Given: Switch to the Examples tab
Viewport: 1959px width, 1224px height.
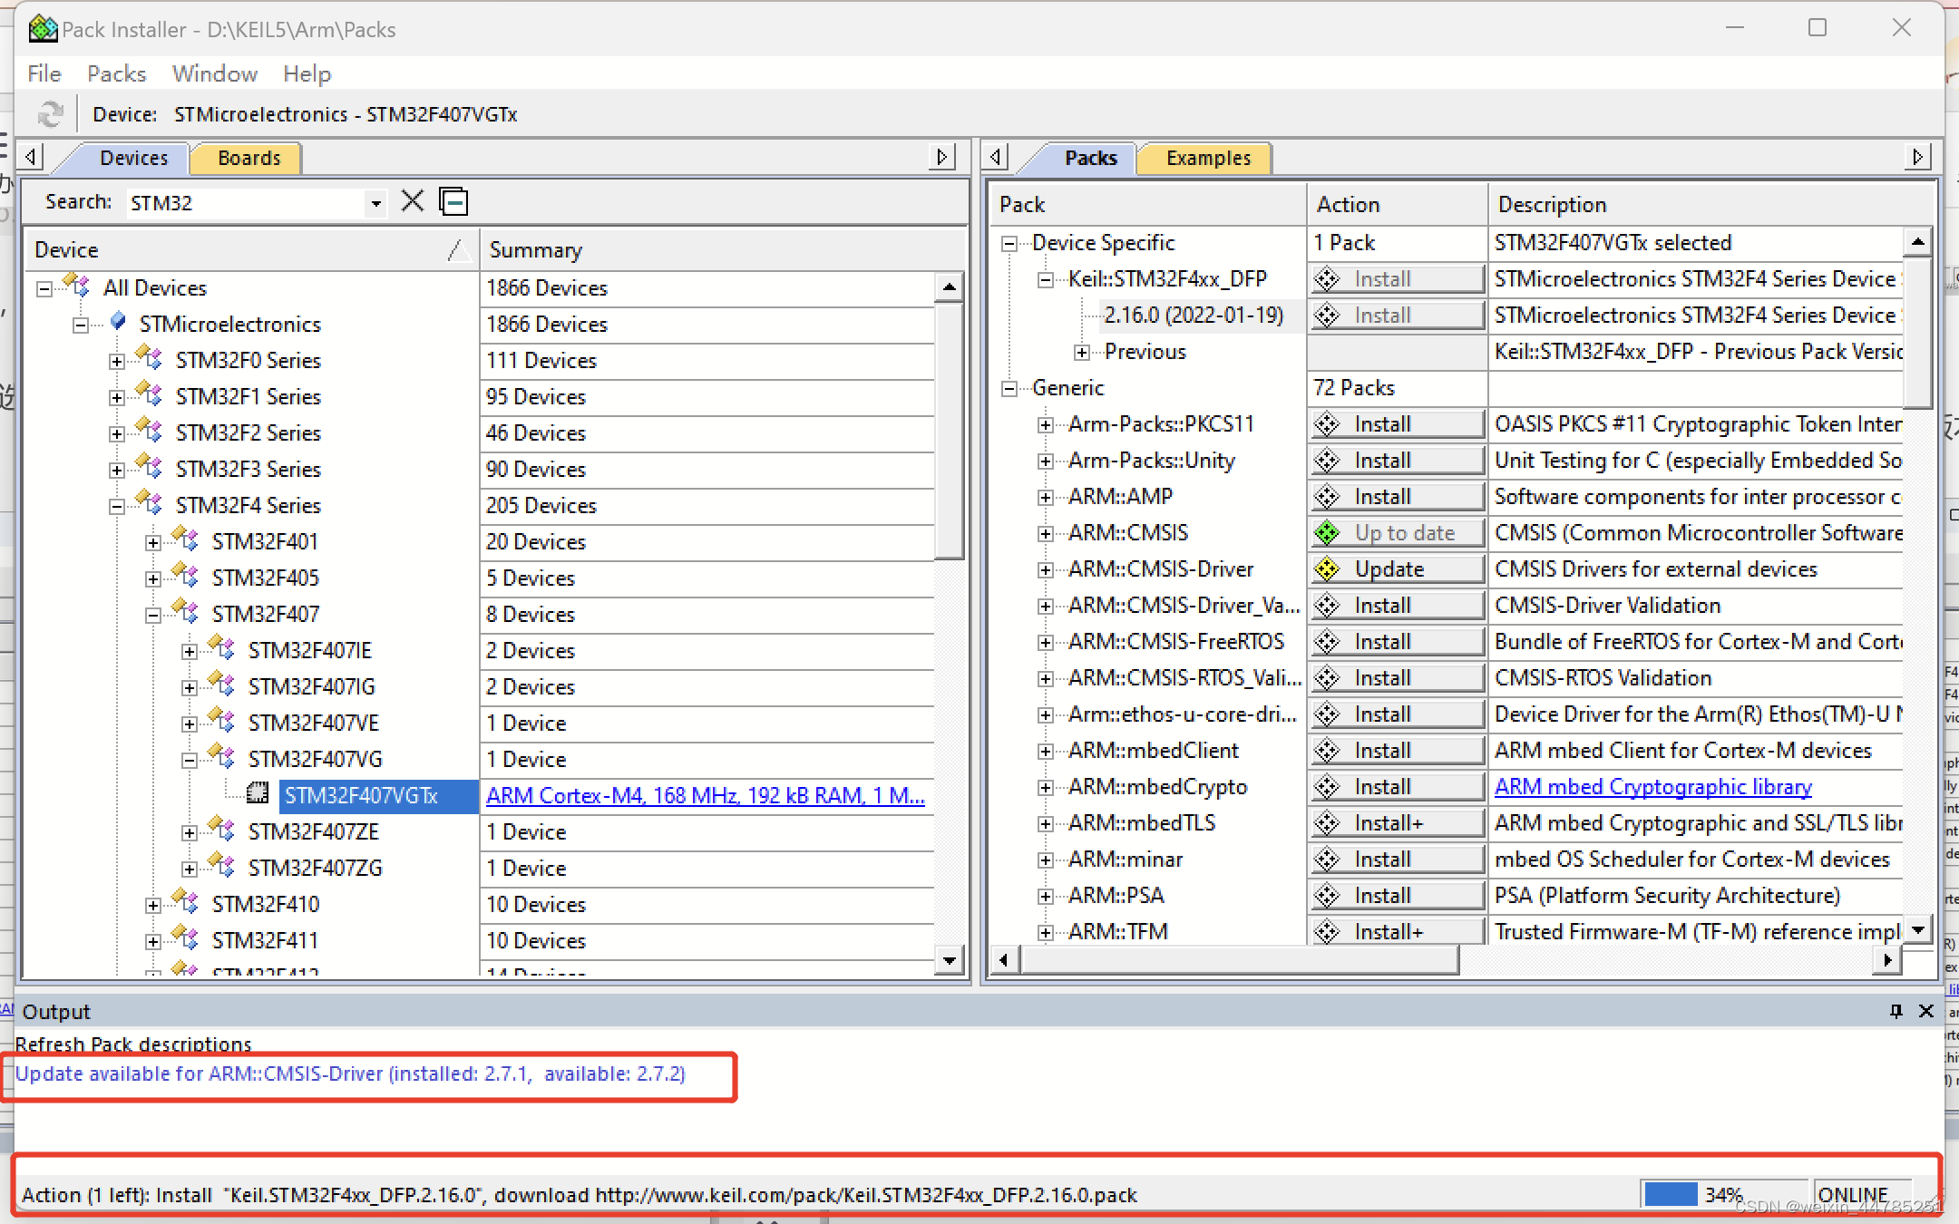Looking at the screenshot, I should pos(1208,158).
